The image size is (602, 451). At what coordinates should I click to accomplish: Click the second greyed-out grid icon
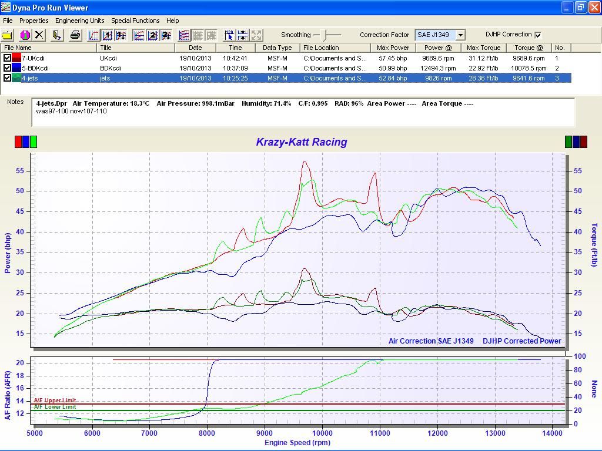212,35
